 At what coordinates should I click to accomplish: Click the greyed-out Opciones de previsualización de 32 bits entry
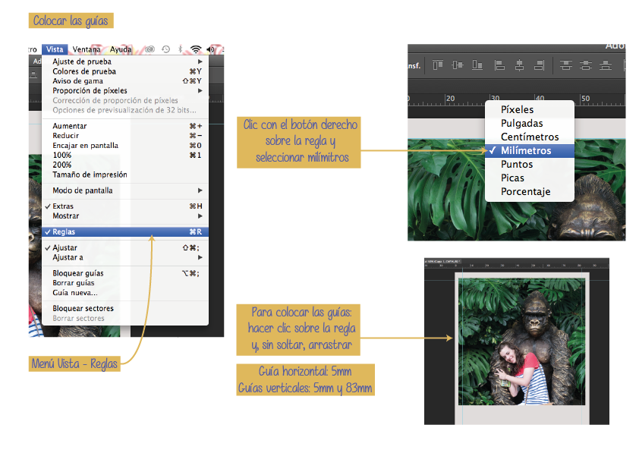coord(125,110)
